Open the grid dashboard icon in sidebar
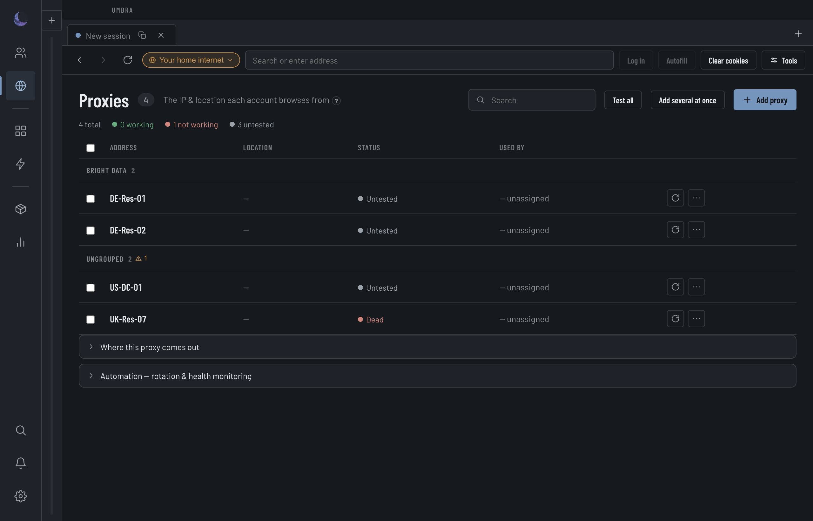The width and height of the screenshot is (813, 521). 20,131
